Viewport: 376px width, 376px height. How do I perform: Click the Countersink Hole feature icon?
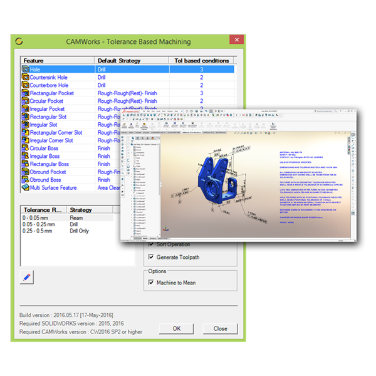point(26,77)
